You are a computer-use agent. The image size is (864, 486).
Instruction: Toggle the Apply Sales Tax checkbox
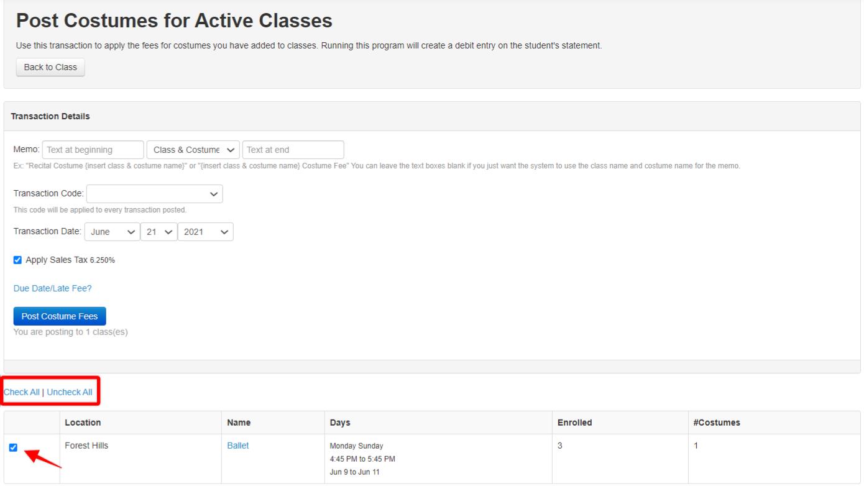point(17,260)
